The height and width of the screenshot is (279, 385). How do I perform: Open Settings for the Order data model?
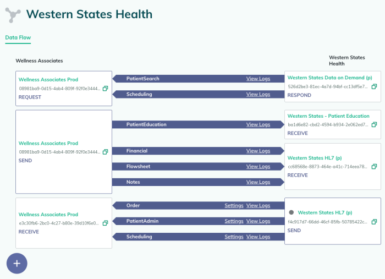pyautogui.click(x=234, y=206)
